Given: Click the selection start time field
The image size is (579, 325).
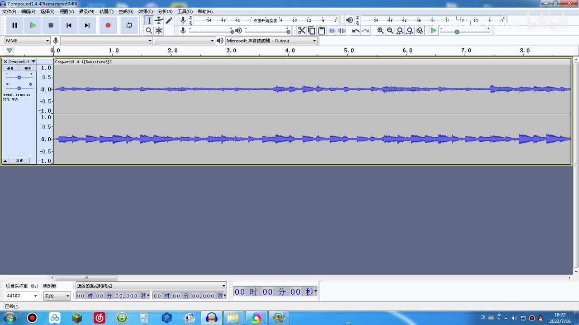Looking at the screenshot, I should [113, 296].
